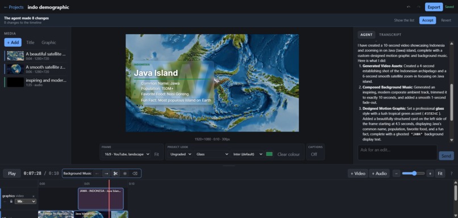This screenshot has width=458, height=218.
Task: Open the graphics track Mix dropdown
Action: pyautogui.click(x=26, y=201)
